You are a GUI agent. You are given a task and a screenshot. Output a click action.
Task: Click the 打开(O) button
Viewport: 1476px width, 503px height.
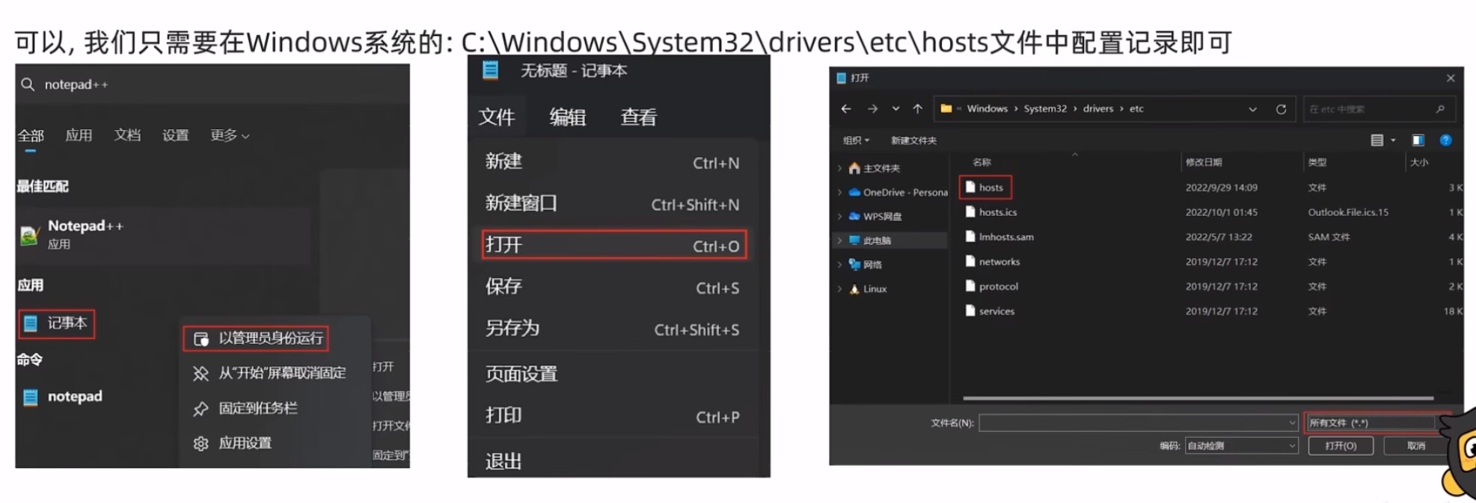click(1341, 446)
